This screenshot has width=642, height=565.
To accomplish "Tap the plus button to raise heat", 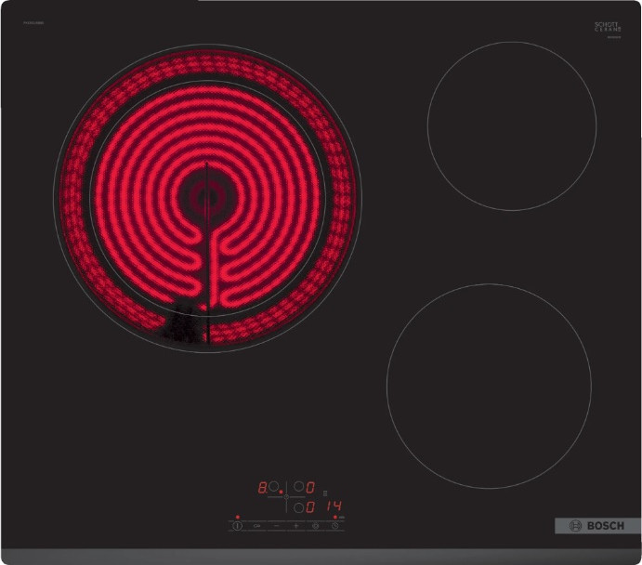I will coord(296,526).
